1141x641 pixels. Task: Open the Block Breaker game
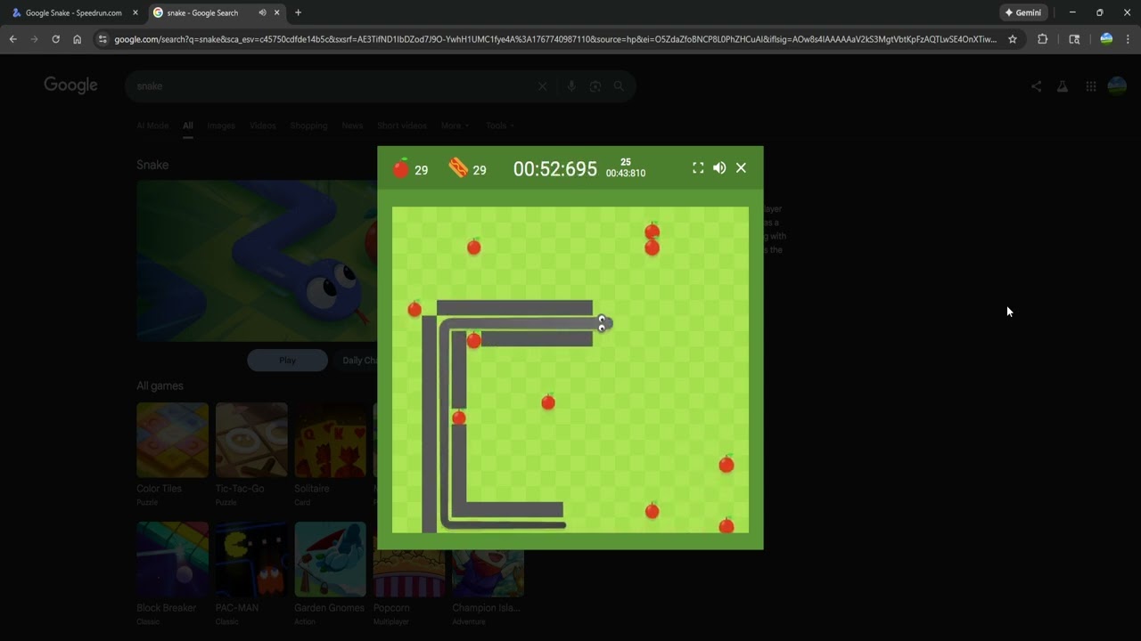[x=172, y=559]
